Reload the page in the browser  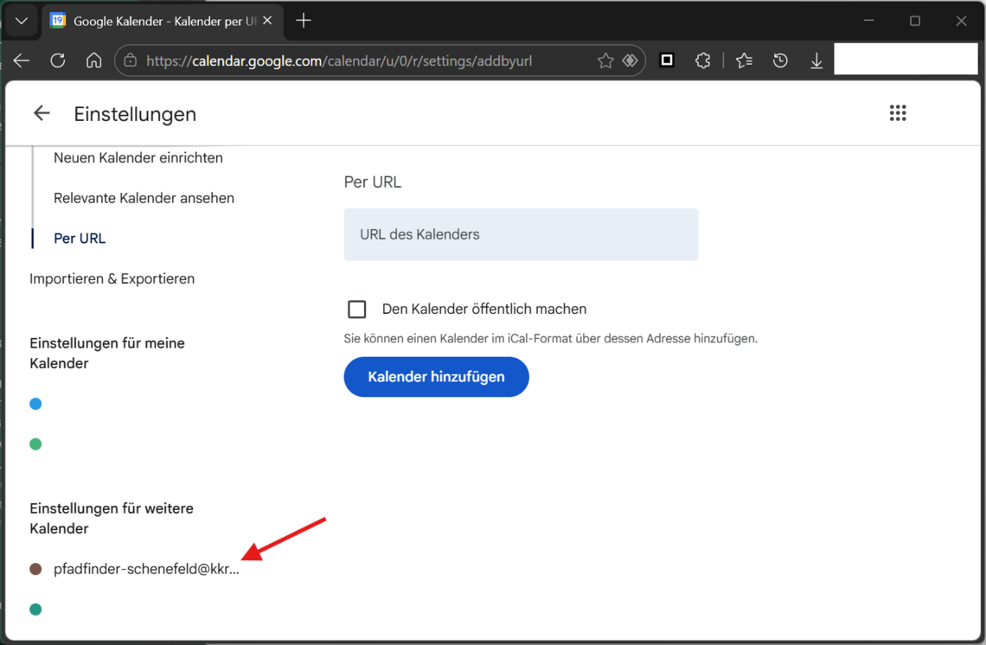pyautogui.click(x=58, y=61)
